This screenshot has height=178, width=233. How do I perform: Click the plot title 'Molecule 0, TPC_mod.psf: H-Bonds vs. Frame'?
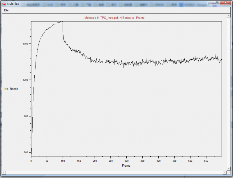coord(114,18)
